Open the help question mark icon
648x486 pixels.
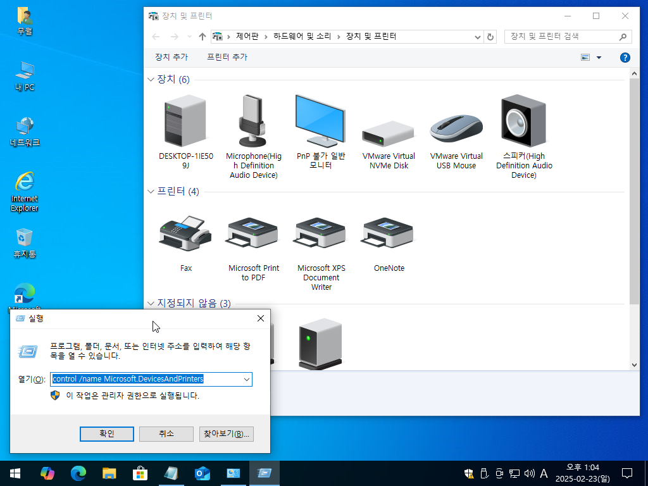pos(625,58)
